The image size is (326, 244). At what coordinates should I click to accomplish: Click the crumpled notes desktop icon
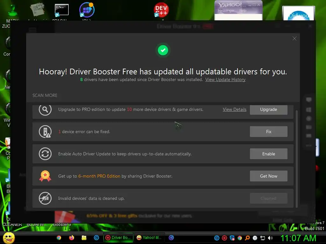click(x=37, y=10)
